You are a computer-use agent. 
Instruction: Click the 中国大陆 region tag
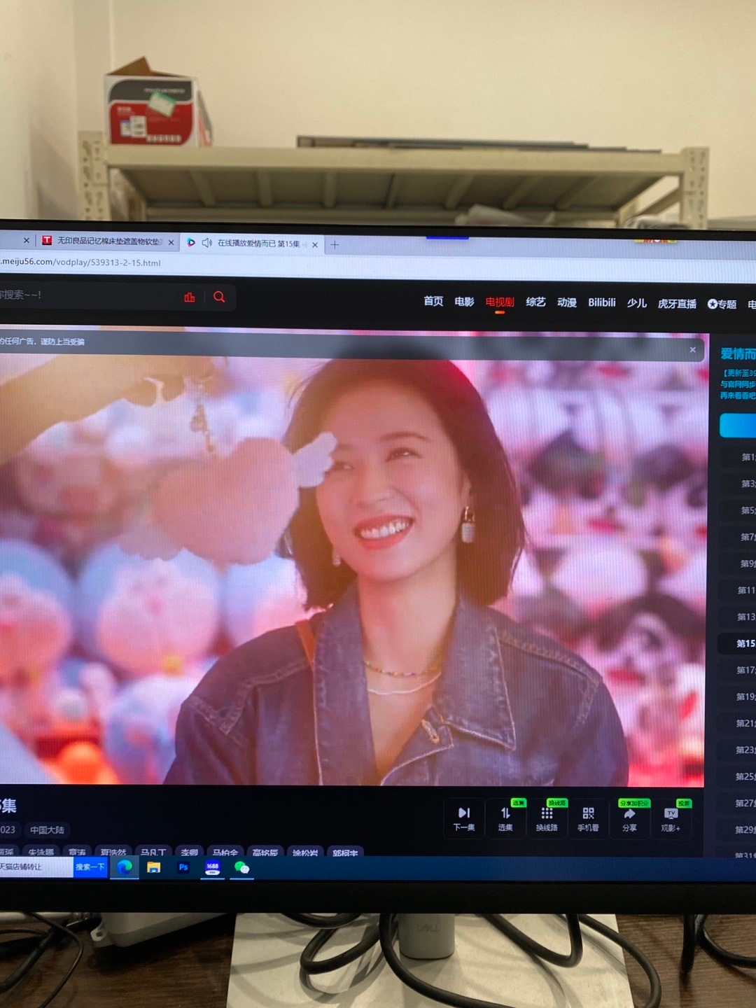[x=47, y=830]
